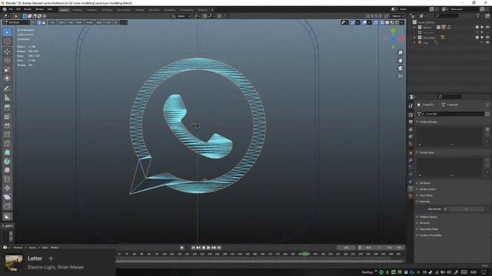
Task: Expand the Geometry Data panel
Action: (x=429, y=229)
